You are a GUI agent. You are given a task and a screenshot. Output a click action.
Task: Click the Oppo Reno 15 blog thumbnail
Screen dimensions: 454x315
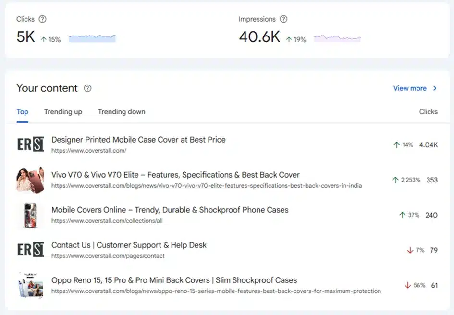tap(30, 285)
